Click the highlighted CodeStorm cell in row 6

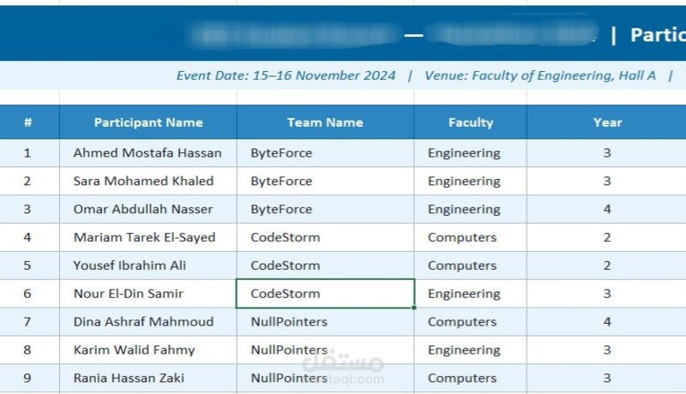click(x=325, y=294)
